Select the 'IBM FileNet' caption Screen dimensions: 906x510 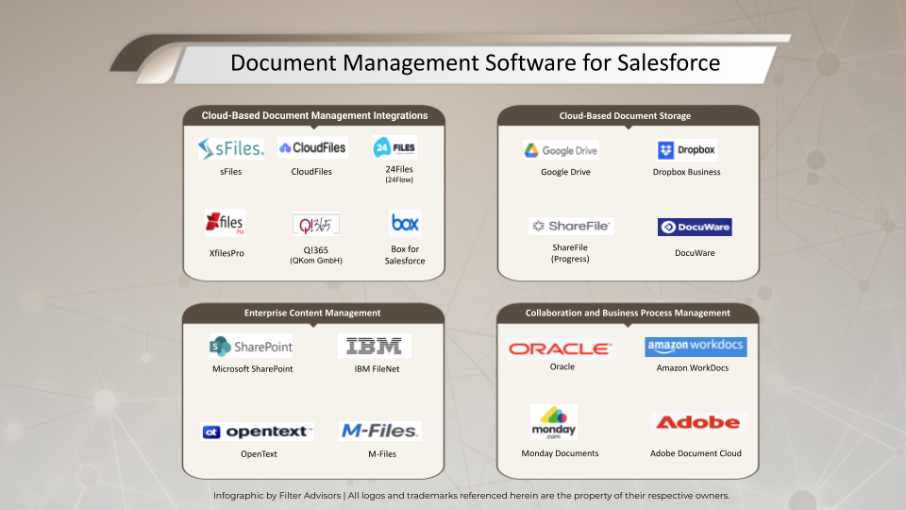(x=377, y=369)
